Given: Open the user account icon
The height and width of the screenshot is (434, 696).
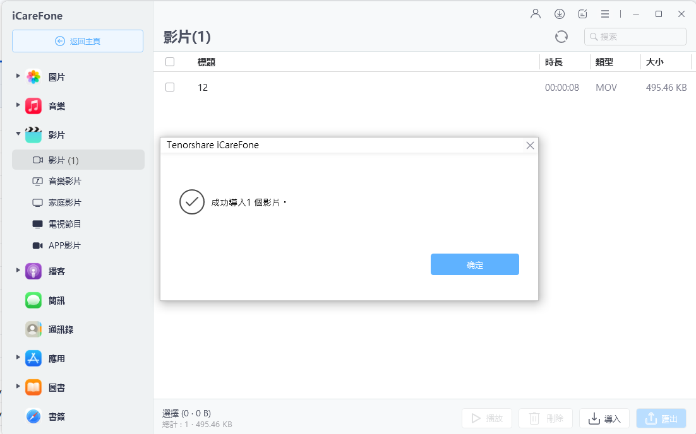Looking at the screenshot, I should (x=536, y=14).
